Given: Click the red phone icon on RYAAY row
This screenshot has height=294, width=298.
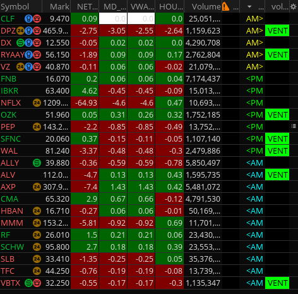Looking at the screenshot, I should (x=37, y=55).
